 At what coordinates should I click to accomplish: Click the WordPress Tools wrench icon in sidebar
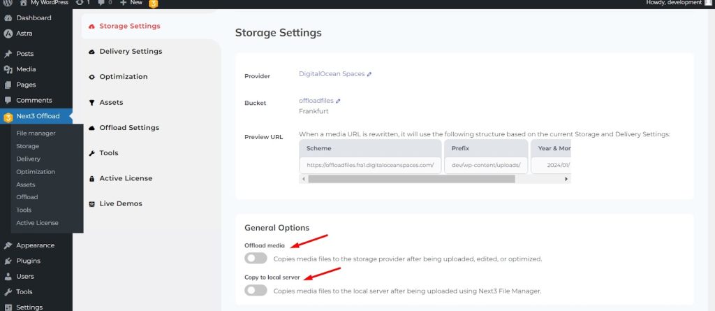8,292
